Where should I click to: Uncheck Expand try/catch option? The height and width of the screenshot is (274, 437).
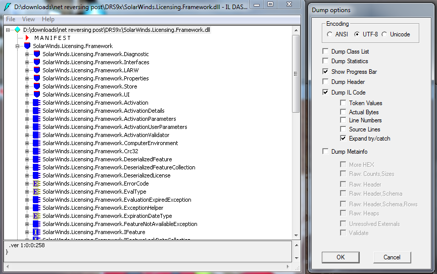click(343, 138)
